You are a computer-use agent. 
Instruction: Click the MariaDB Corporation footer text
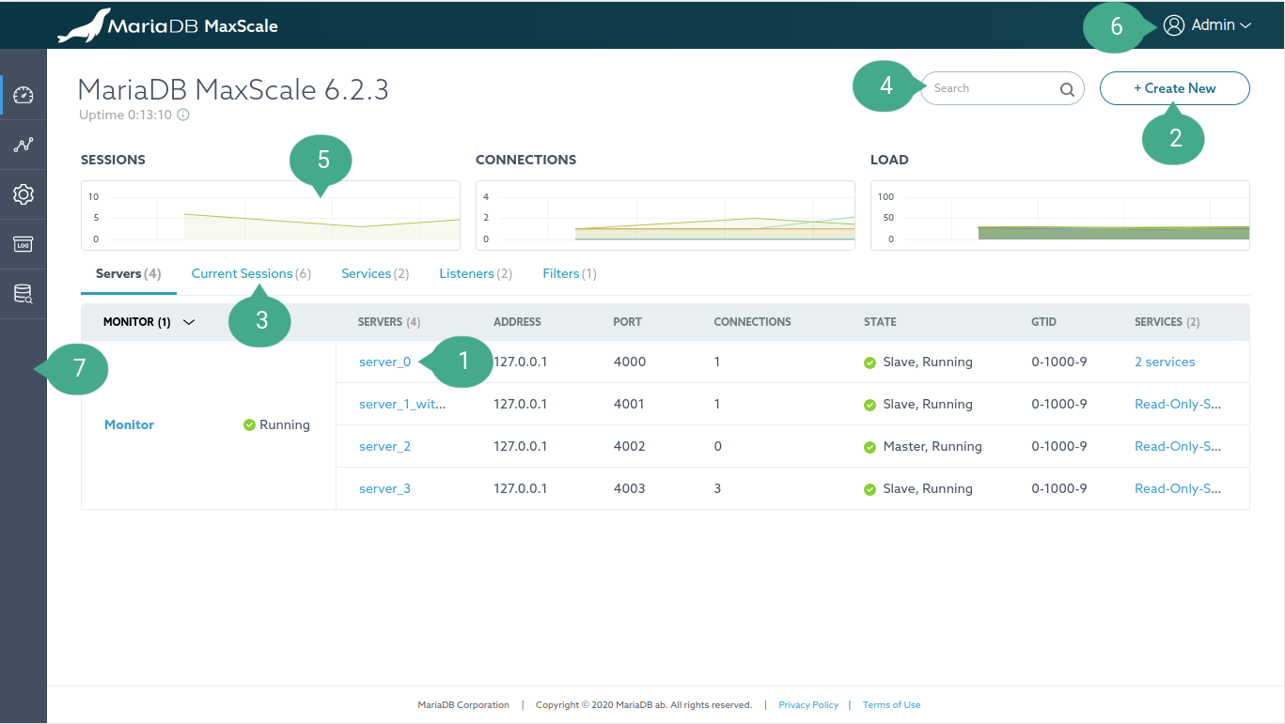[463, 704]
